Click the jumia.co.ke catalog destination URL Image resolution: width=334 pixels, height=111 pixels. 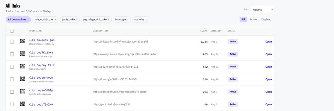(124, 54)
